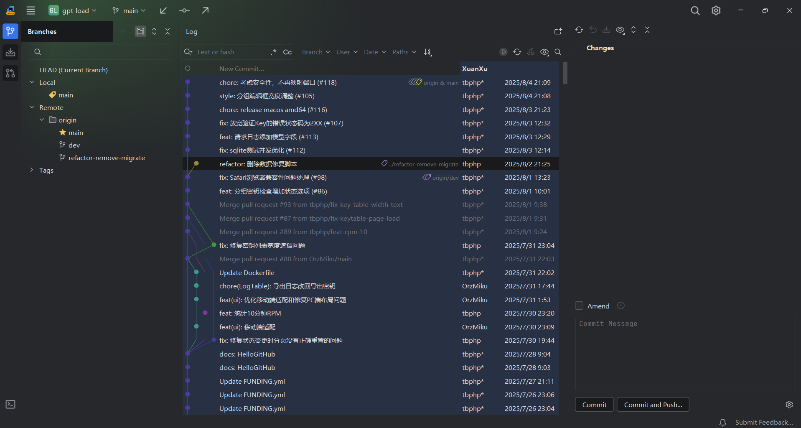Viewport: 801px width, 428px height.
Task: Open the main hamburger menu
Action: point(31,10)
